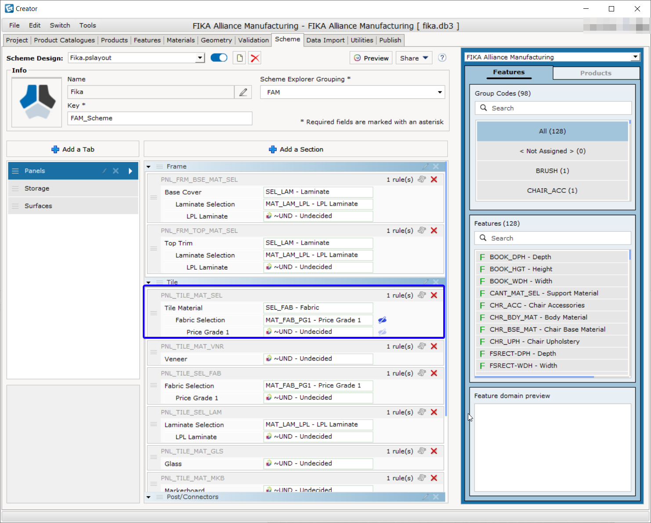Image resolution: width=651 pixels, height=523 pixels.
Task: Open the Tools menu
Action: [87, 25]
